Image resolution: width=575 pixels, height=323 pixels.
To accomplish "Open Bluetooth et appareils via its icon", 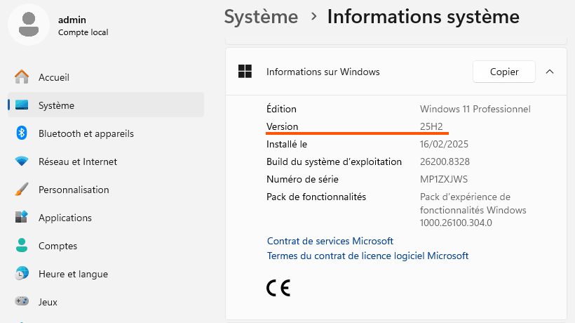I will (22, 133).
